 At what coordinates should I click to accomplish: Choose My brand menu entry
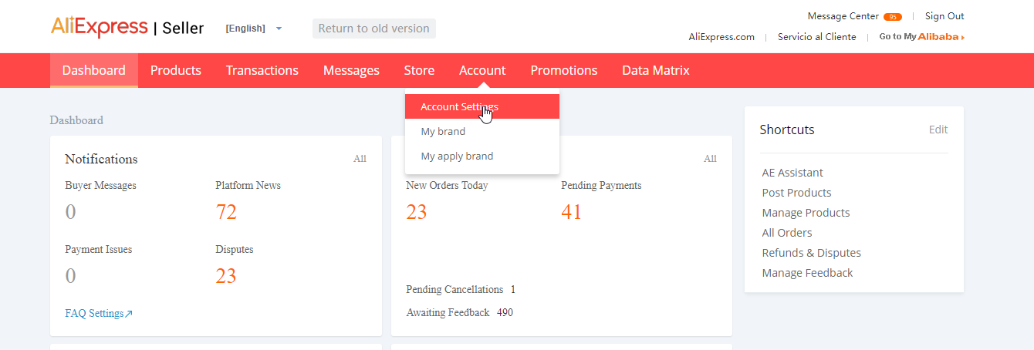click(443, 131)
